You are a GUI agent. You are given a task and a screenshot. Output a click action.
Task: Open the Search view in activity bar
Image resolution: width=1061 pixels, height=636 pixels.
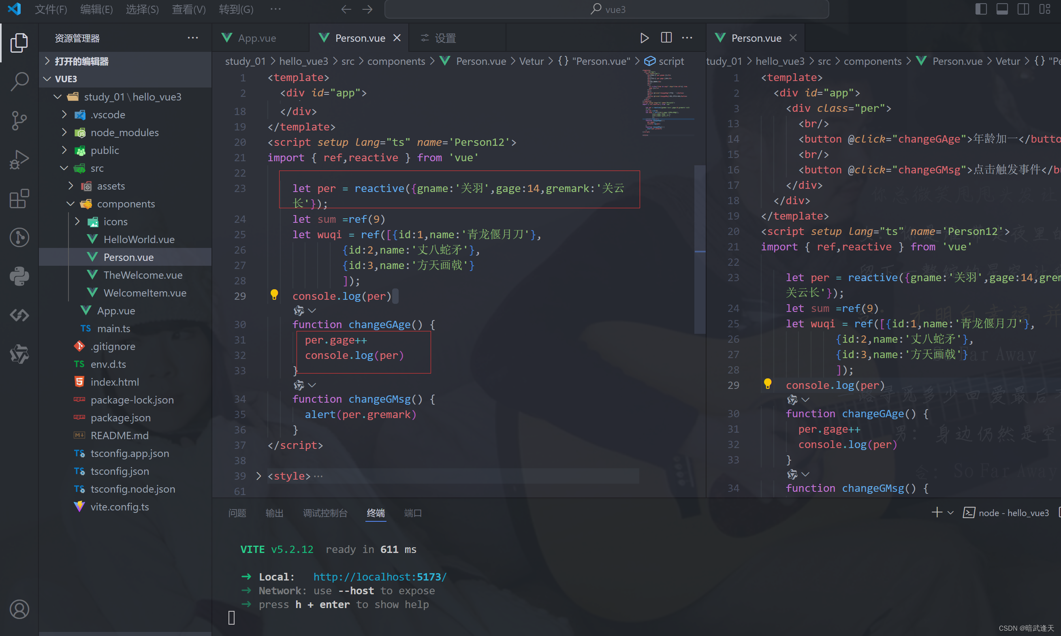[x=19, y=81]
